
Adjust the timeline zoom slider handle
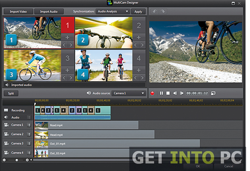pyautogui.click(x=17, y=160)
